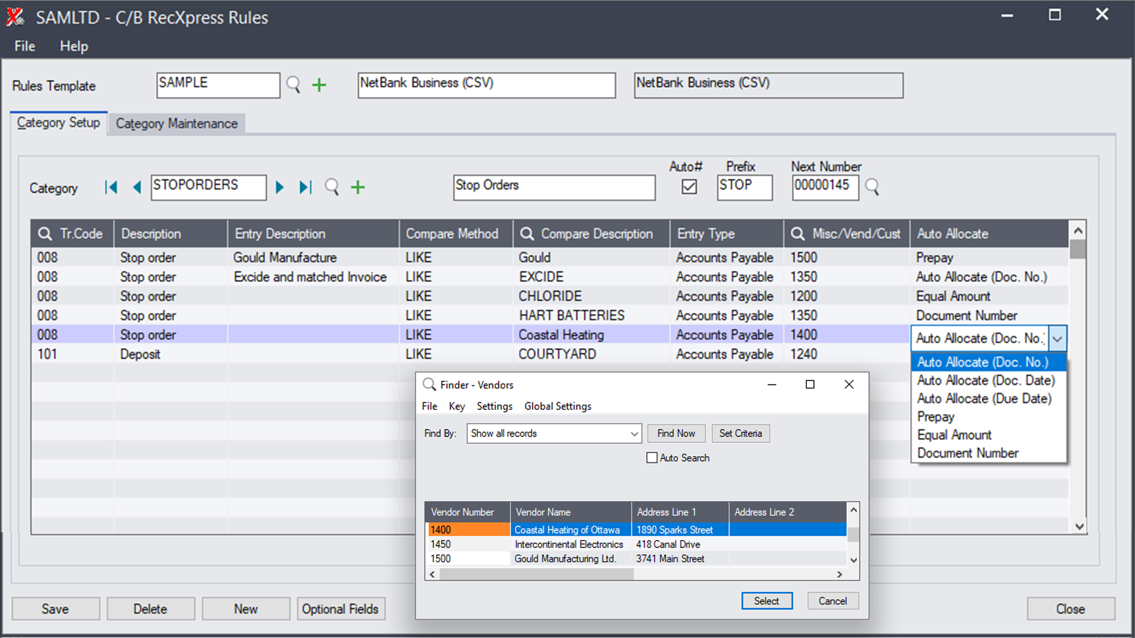
Task: Click scroll down arrow of rules grid
Action: click(x=1079, y=526)
